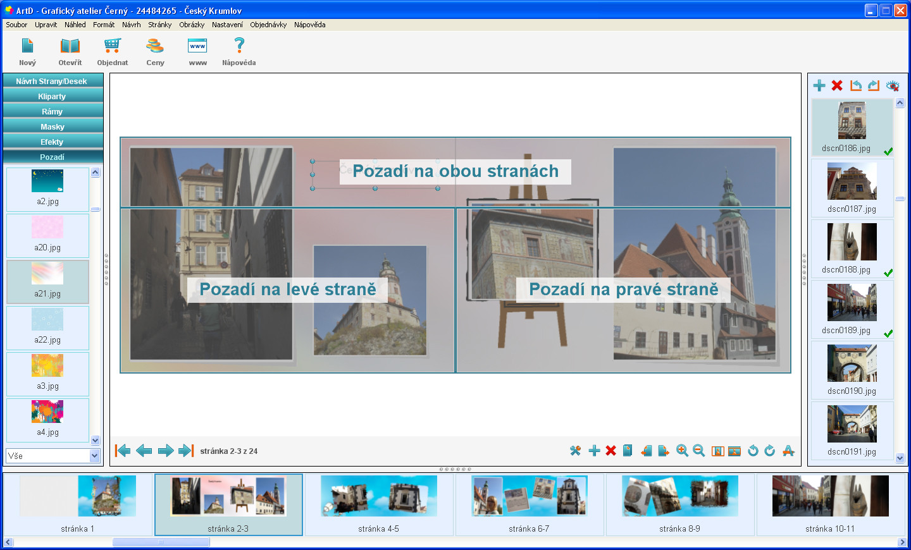Expand the Efekty section
This screenshot has width=911, height=550.
[53, 142]
